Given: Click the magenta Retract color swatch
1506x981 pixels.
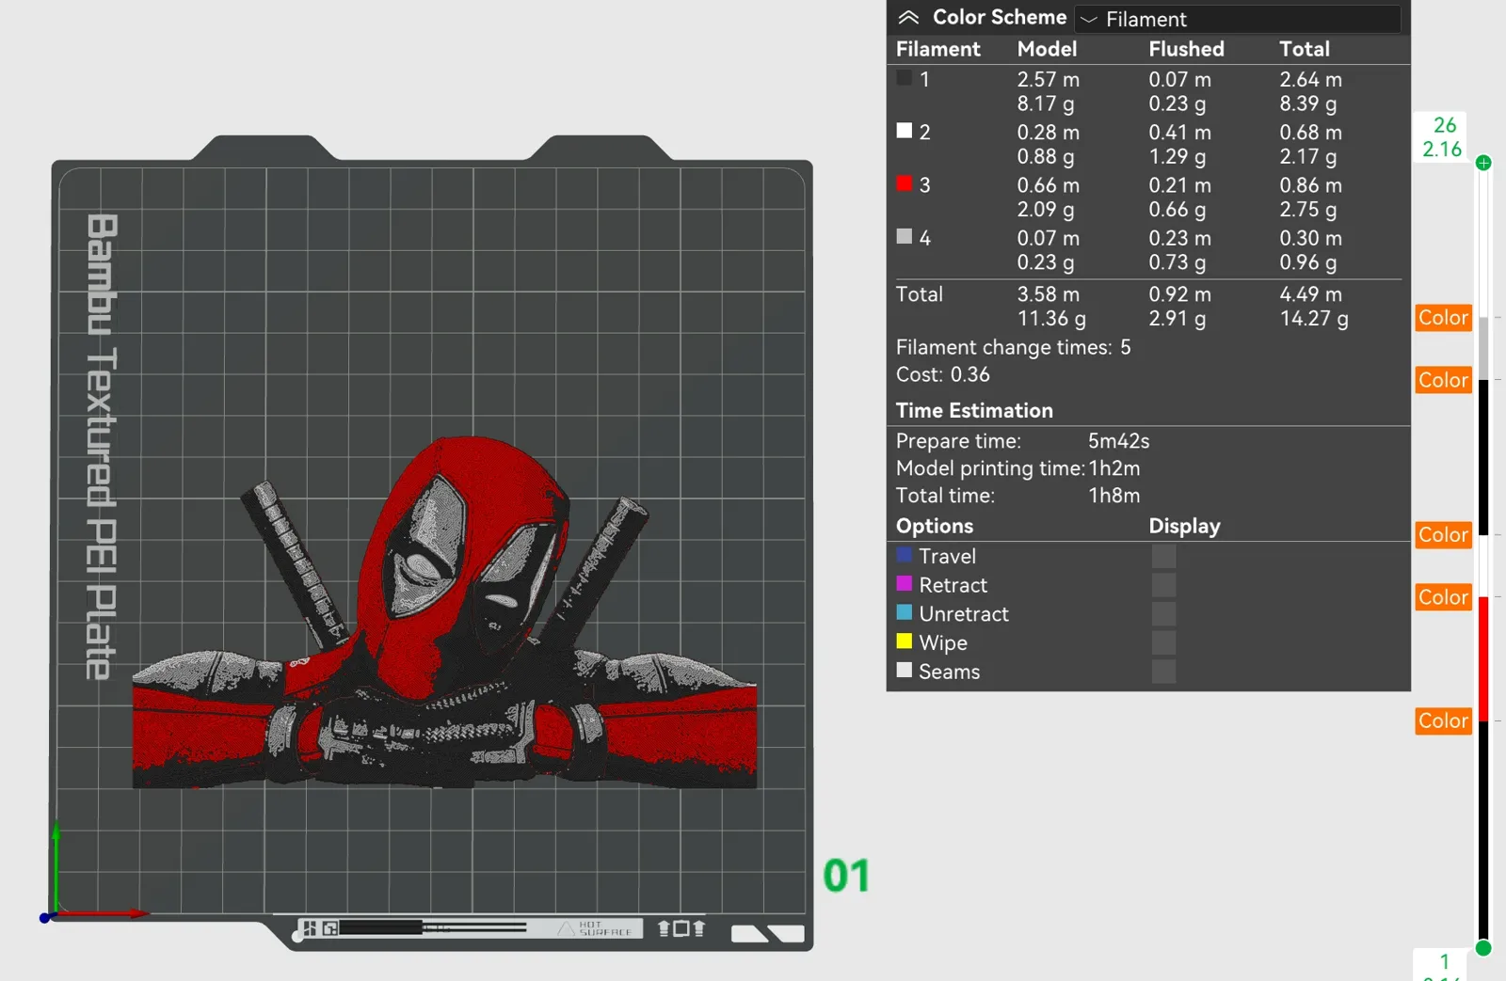Looking at the screenshot, I should [x=905, y=584].
